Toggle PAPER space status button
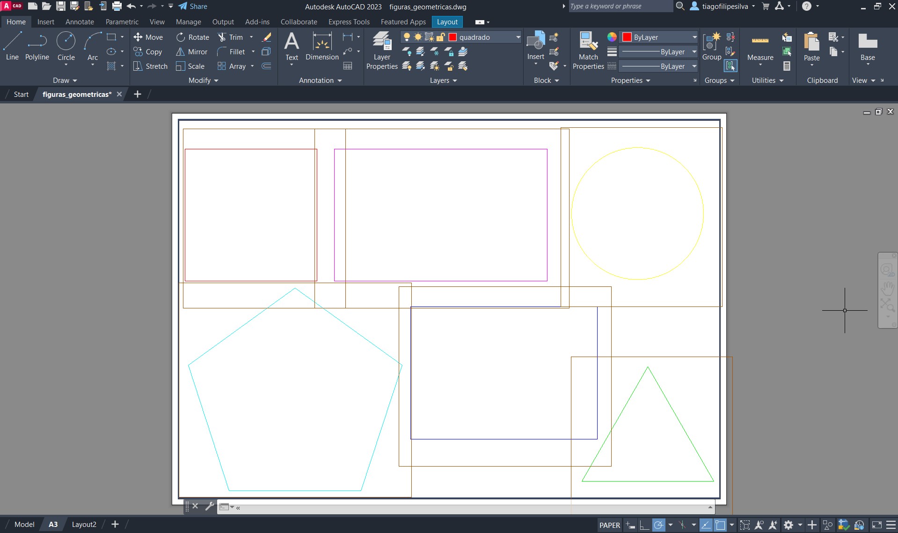 coord(609,525)
